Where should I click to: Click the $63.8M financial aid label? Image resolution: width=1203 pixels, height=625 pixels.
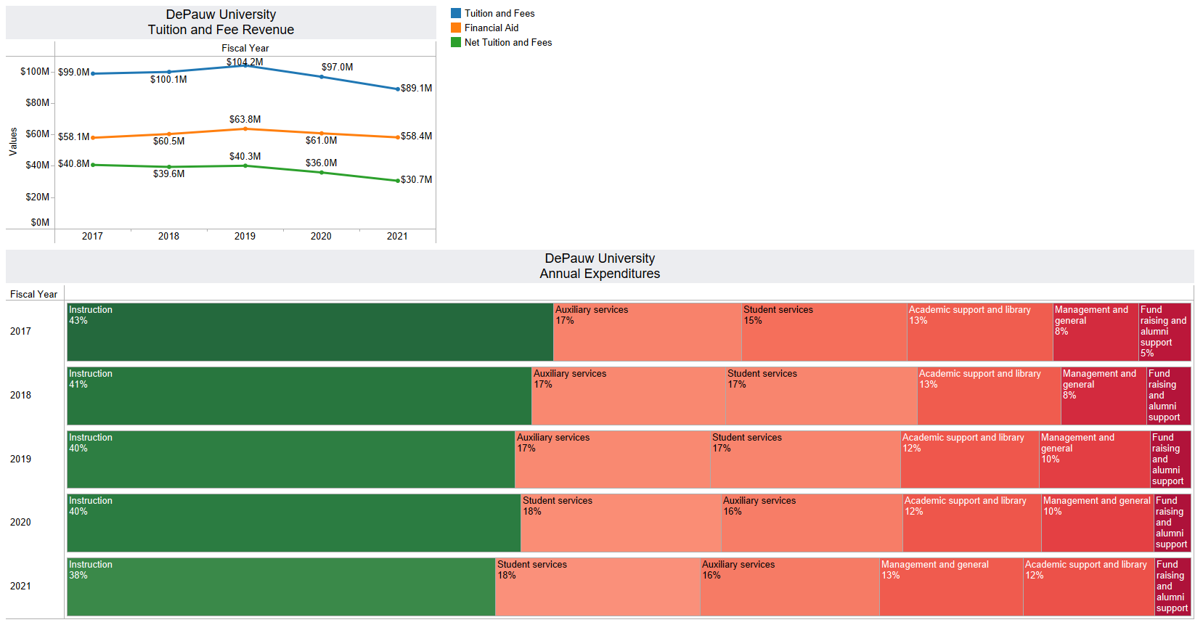(x=245, y=119)
